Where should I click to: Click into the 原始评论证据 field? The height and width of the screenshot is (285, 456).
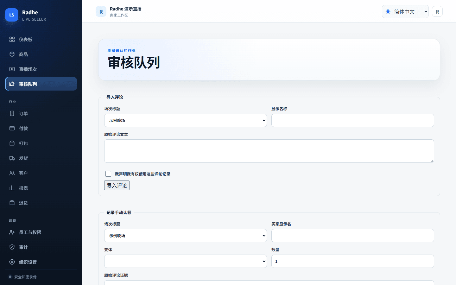[269, 282]
